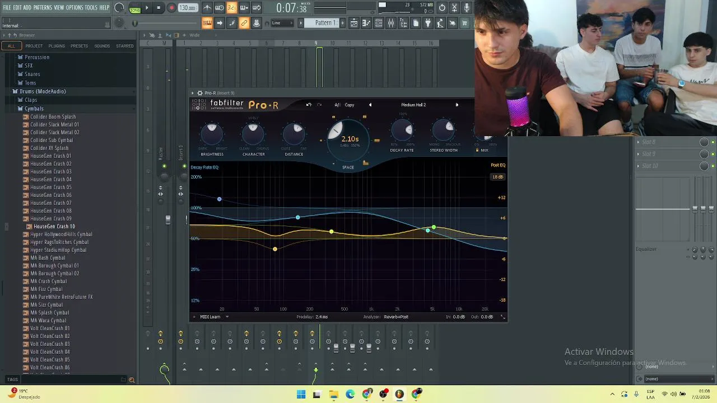Toggle full-screen resize icon in Pro-R
The height and width of the screenshot is (403, 717).
coord(502,317)
